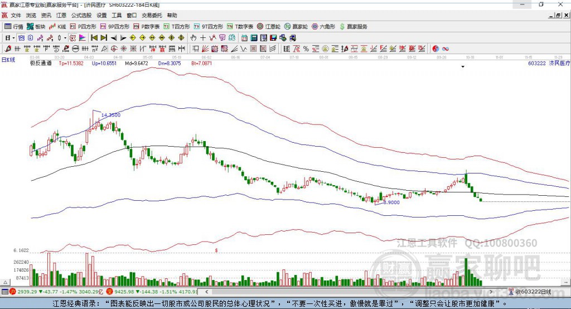Image resolution: width=571 pixels, height=309 pixels.
Task: Click the right arrow of horizontal scrollbar
Action: [x=491, y=292]
